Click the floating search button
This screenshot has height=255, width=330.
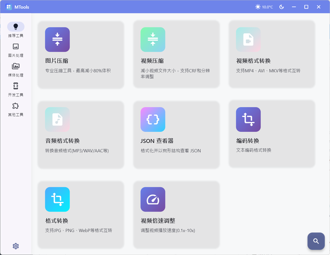[x=316, y=241]
